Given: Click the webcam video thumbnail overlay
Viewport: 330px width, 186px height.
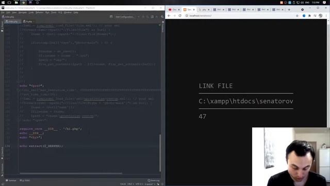Looking at the screenshot, I should [x=291, y=157].
